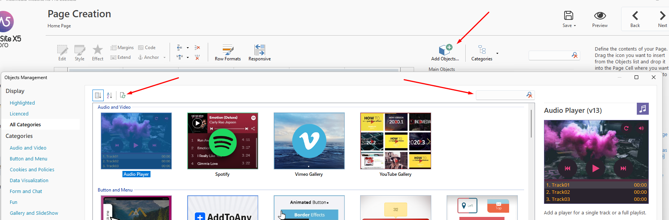This screenshot has height=220, width=669.
Task: Click the insert column icon
Action: click(180, 57)
